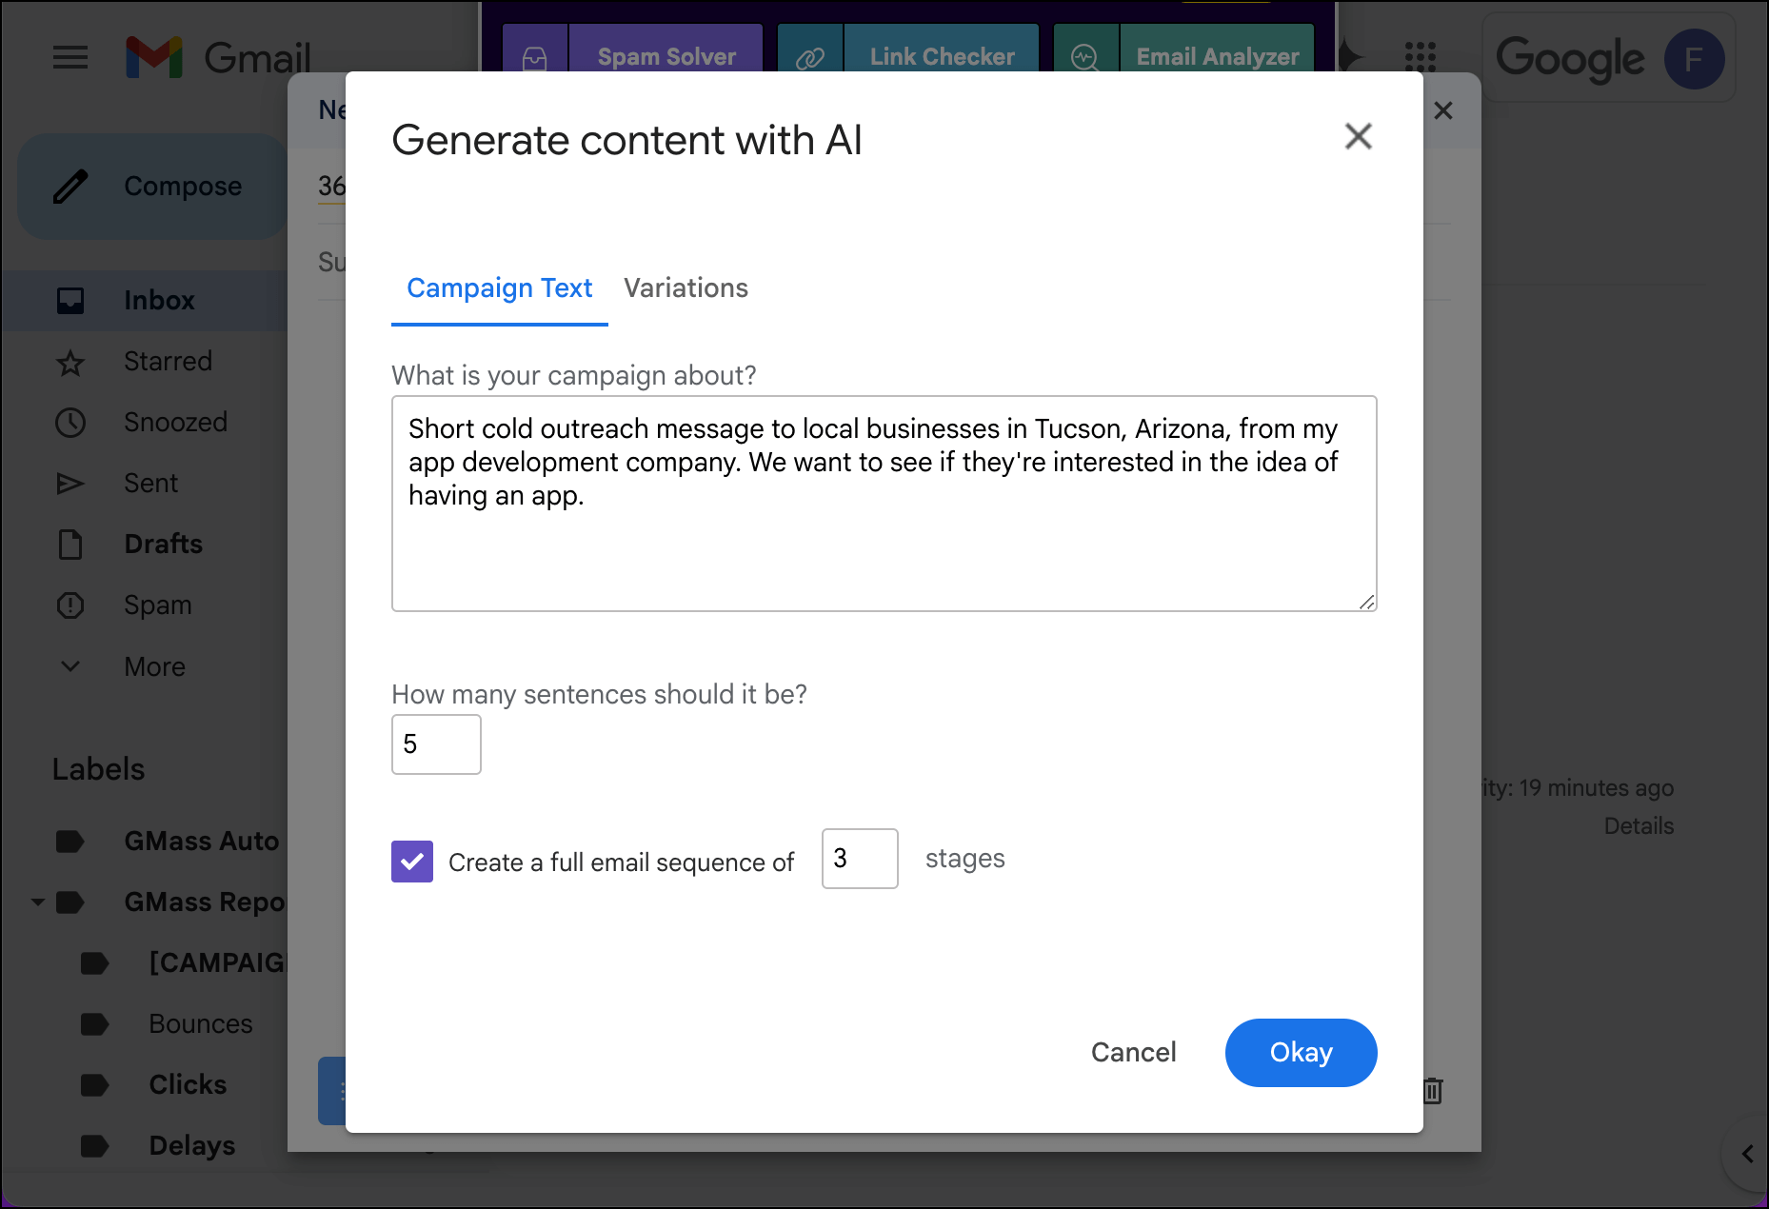The height and width of the screenshot is (1209, 1769).
Task: Expand the More folders list
Action: coord(154,666)
